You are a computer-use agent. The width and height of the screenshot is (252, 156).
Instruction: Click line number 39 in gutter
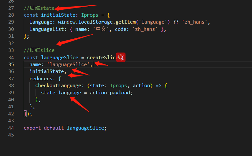tap(11, 93)
